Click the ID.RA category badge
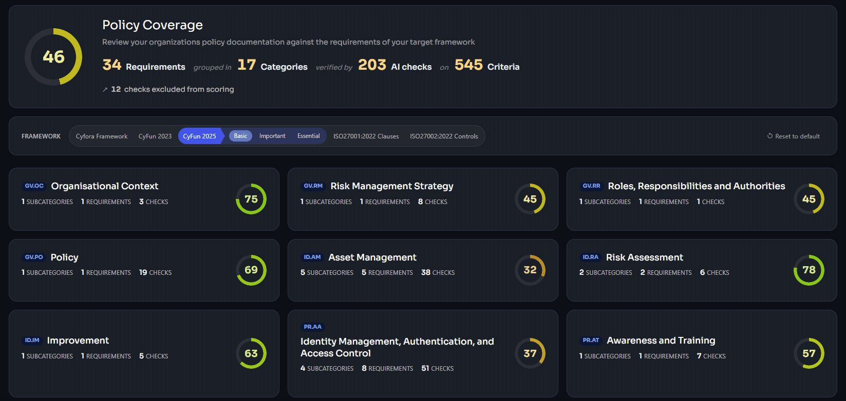This screenshot has width=846, height=401. [x=591, y=257]
